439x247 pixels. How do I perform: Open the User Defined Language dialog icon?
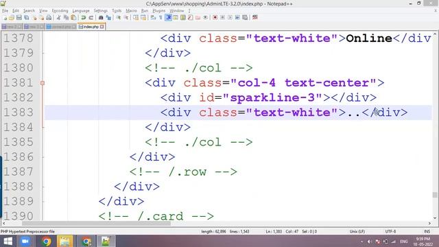tap(176, 18)
